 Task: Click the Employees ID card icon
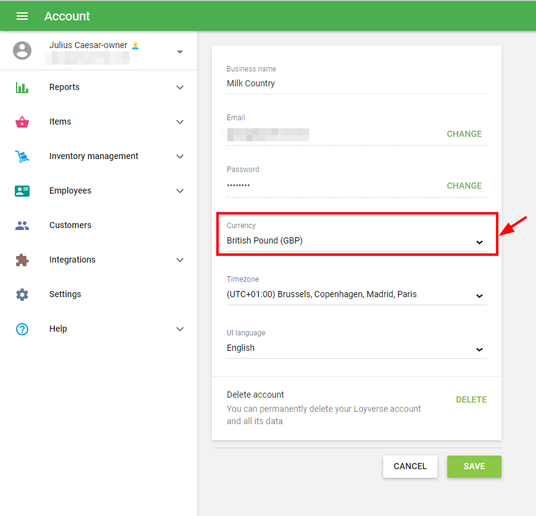[22, 191]
